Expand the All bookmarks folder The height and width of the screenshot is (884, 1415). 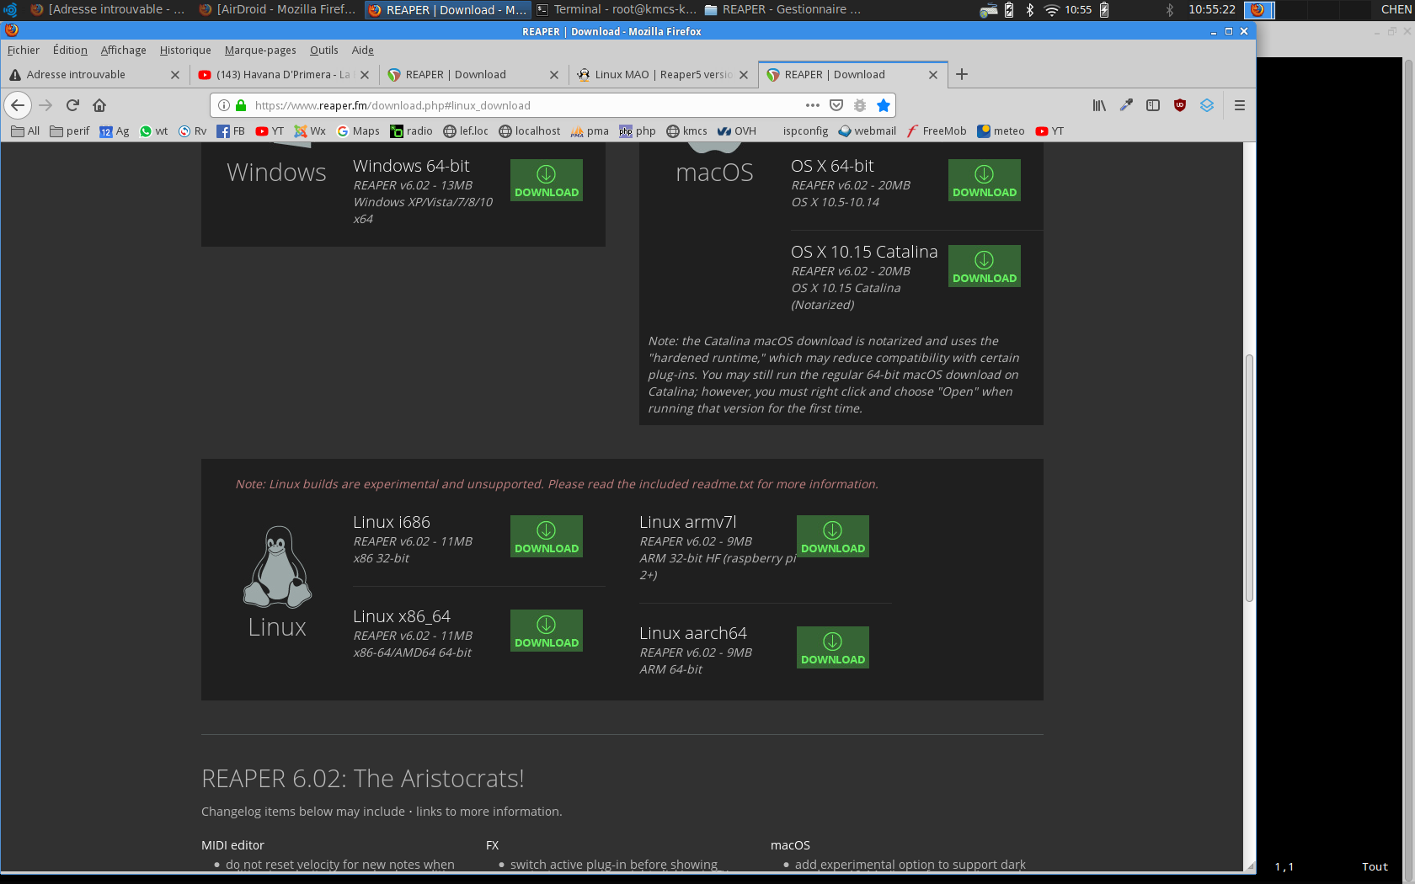[x=25, y=131]
